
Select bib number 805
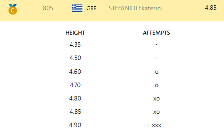(x=48, y=8)
